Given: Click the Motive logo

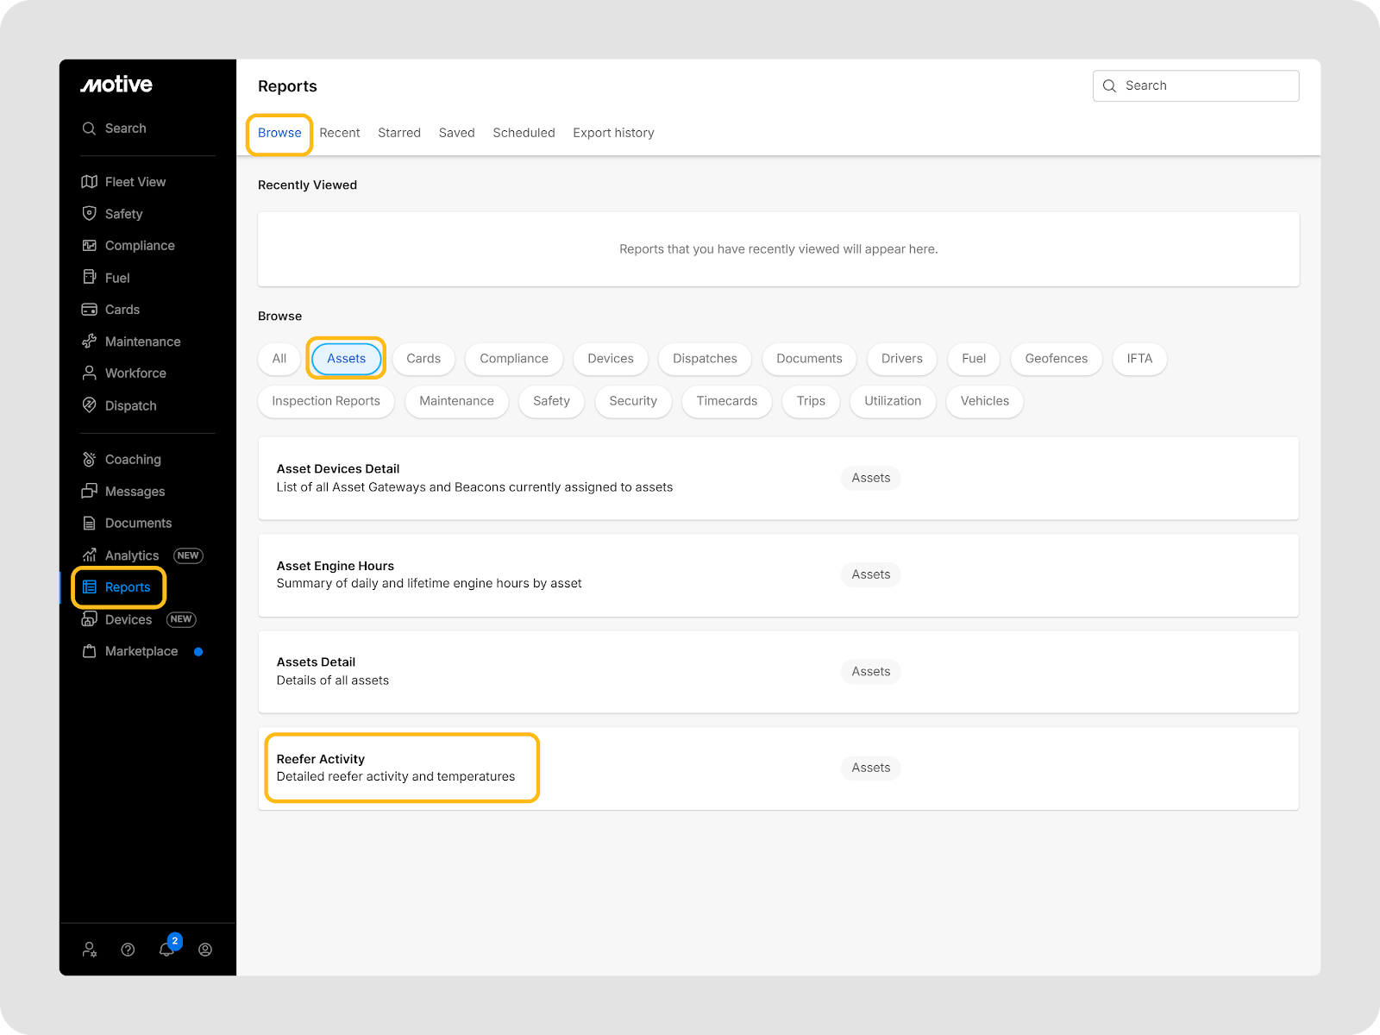Looking at the screenshot, I should pyautogui.click(x=116, y=85).
